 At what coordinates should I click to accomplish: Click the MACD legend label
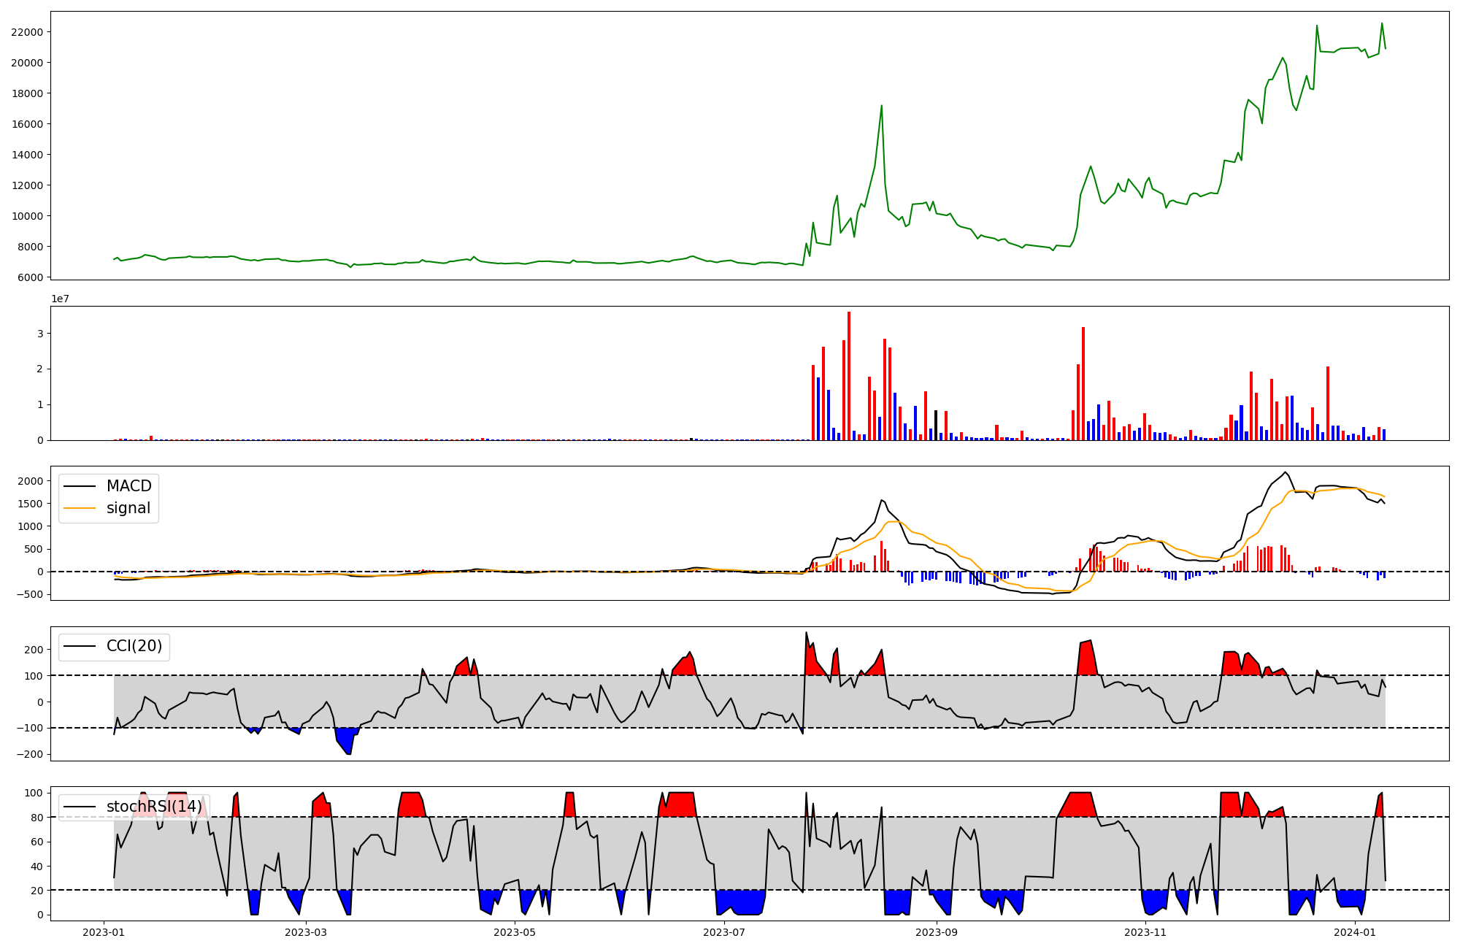128,486
